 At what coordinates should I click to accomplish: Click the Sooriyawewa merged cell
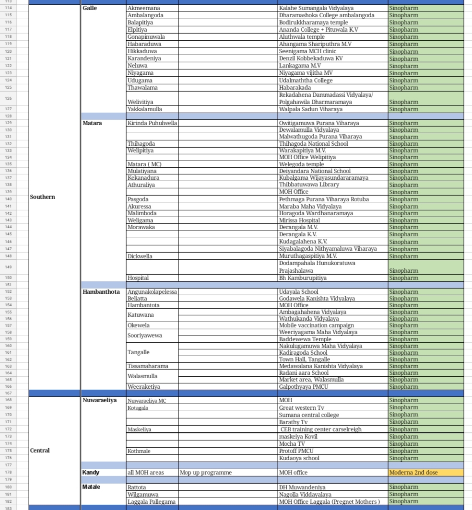[152, 336]
